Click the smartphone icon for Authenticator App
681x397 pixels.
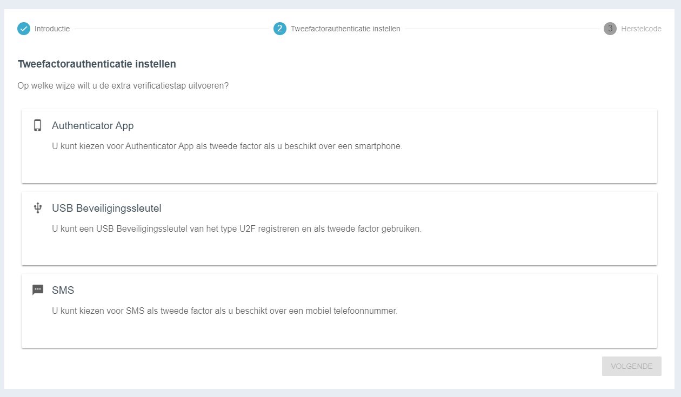point(37,125)
